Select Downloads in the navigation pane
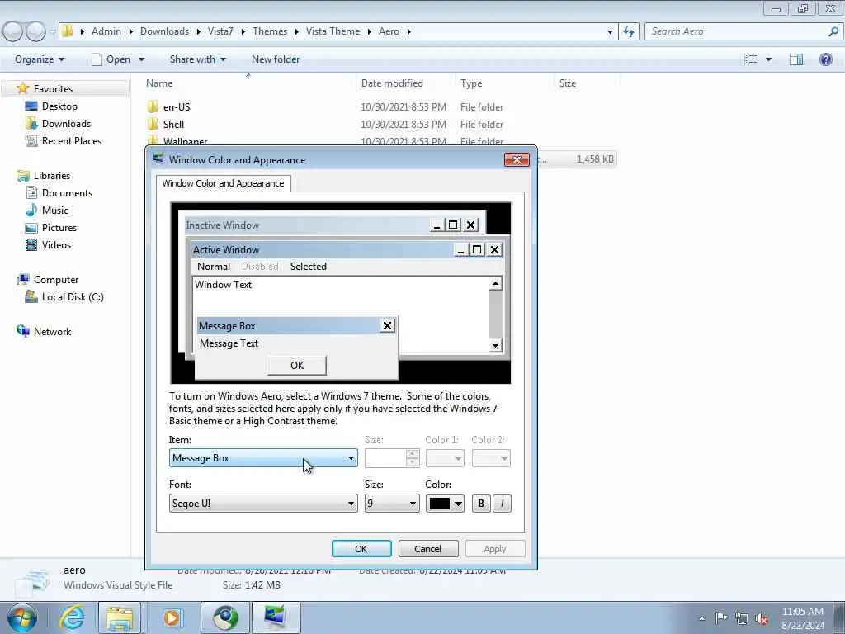Viewport: 845px width, 634px height. tap(66, 124)
